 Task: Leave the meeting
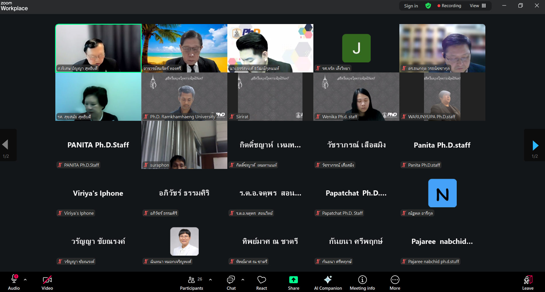(528, 283)
